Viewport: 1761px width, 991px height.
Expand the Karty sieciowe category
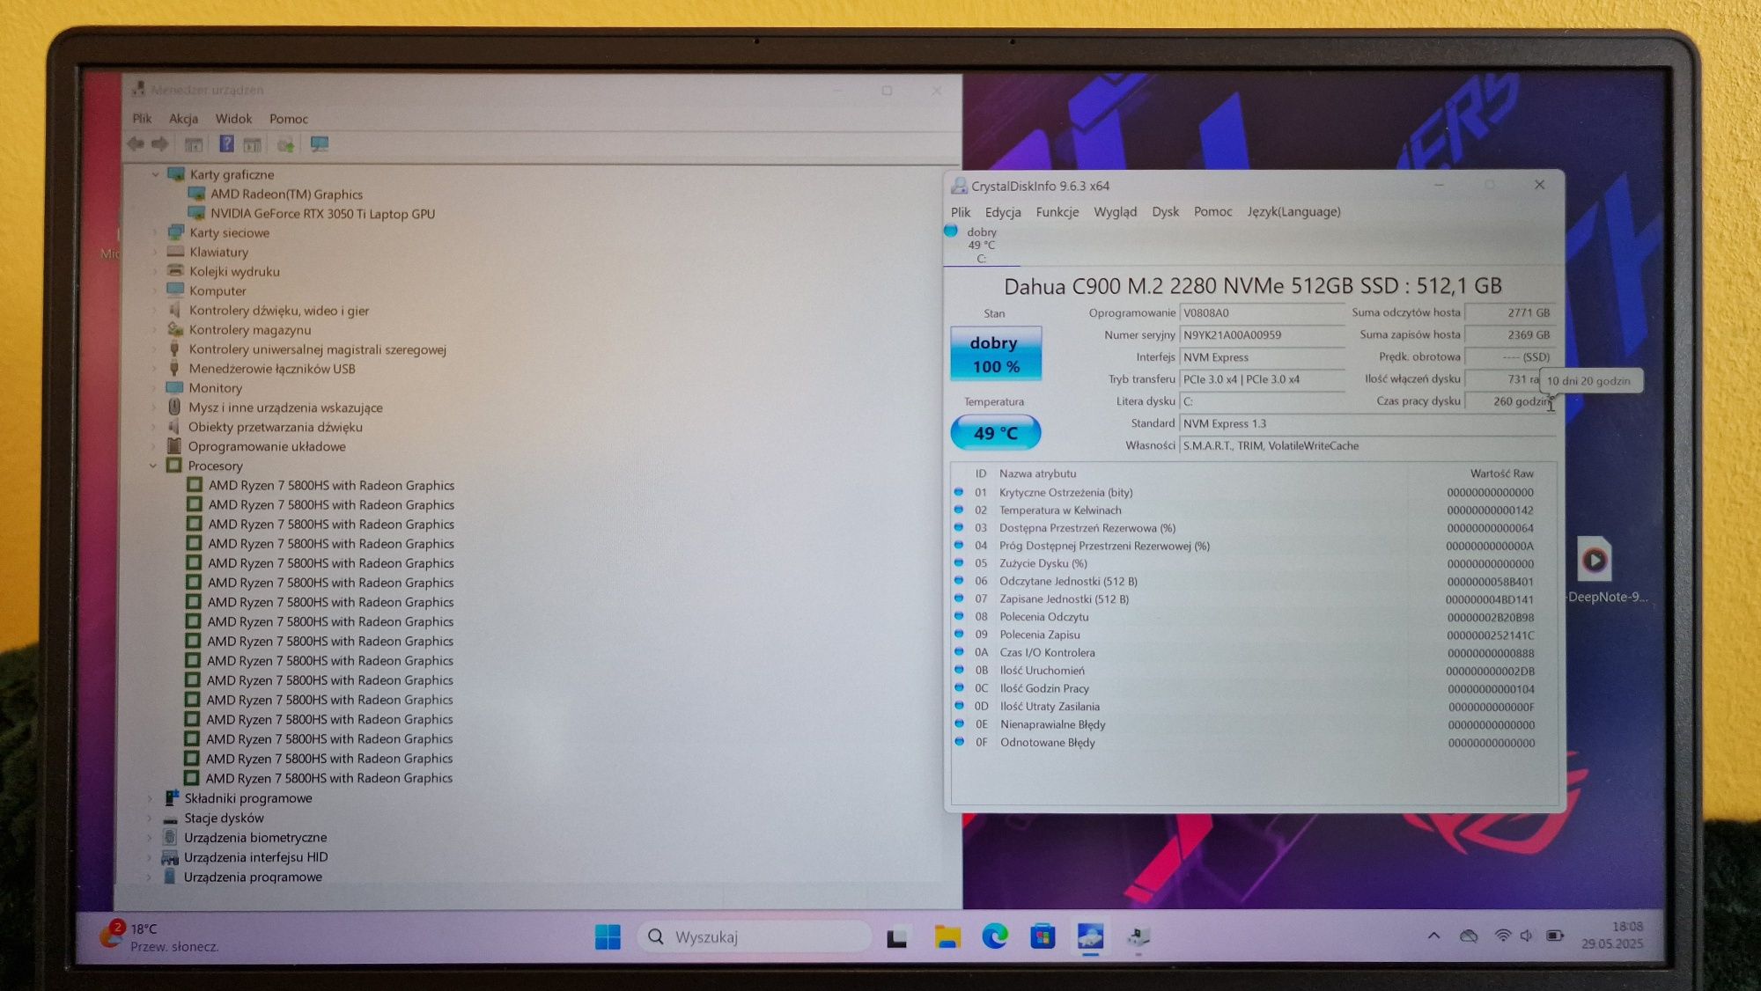coord(156,233)
